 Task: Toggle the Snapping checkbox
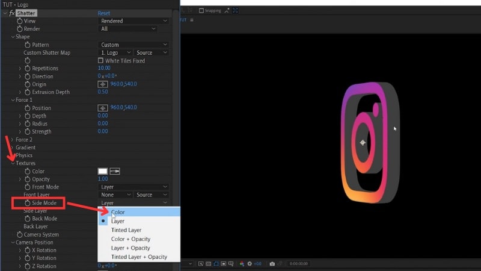[201, 10]
